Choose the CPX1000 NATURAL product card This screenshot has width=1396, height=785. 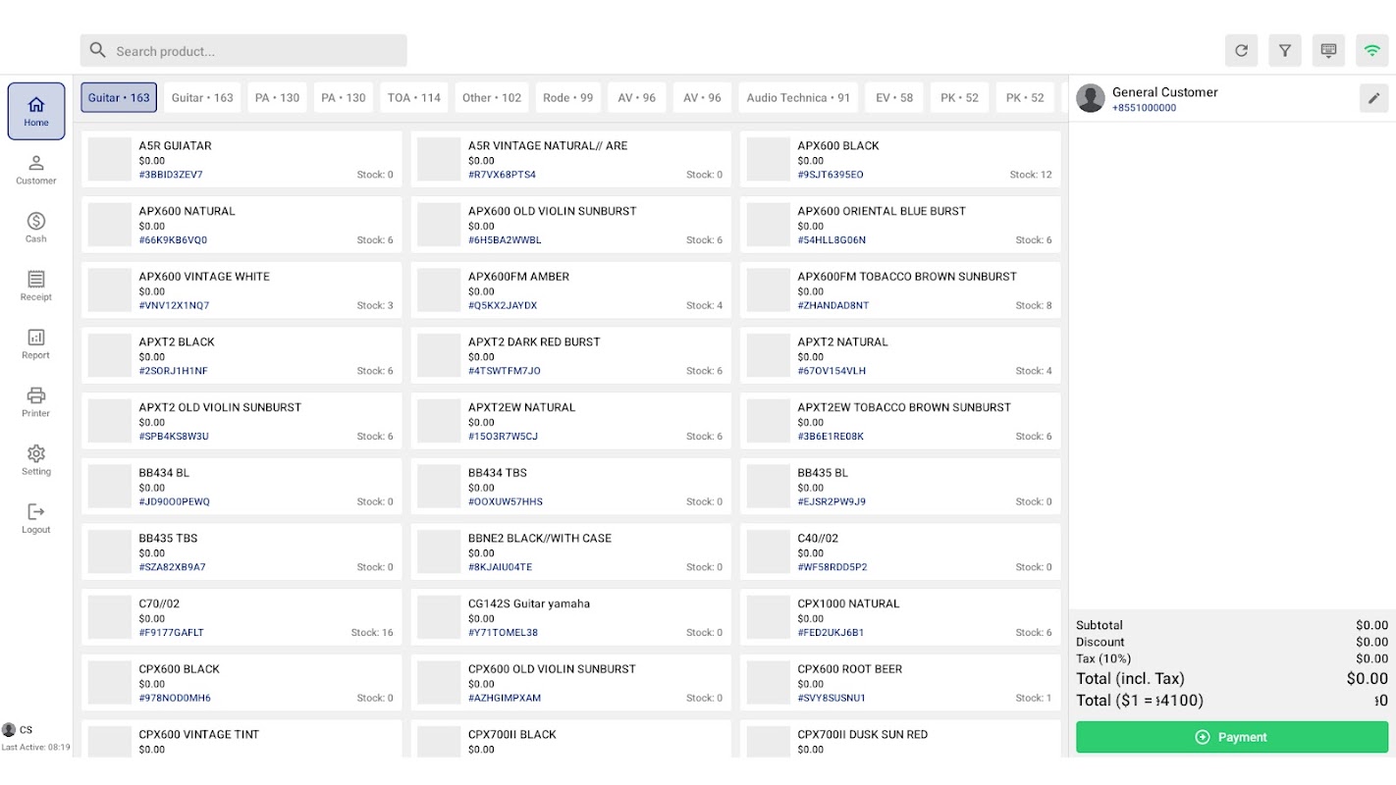[900, 617]
